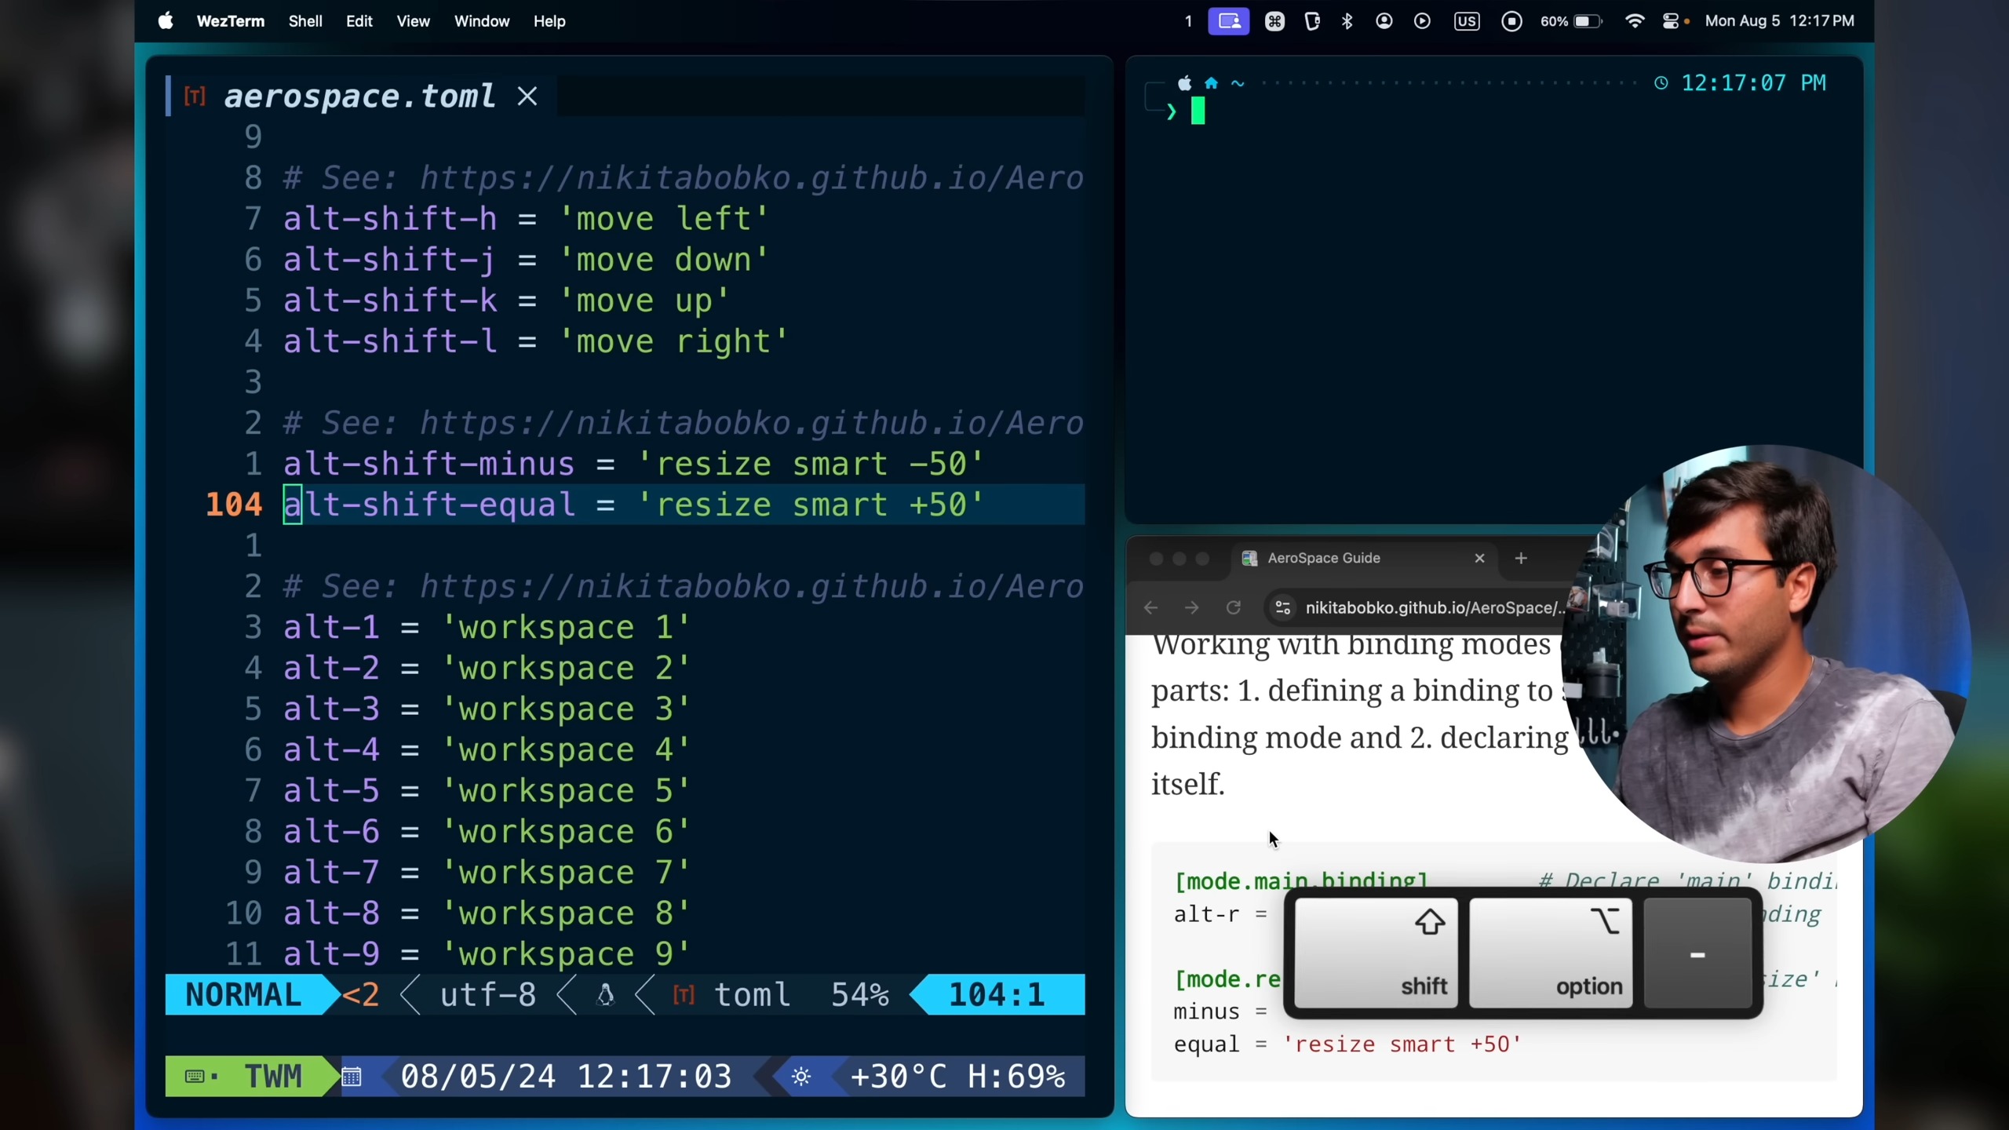Close the aerospace.toml buffer tab
Image resolution: width=2009 pixels, height=1130 pixels.
(x=527, y=97)
